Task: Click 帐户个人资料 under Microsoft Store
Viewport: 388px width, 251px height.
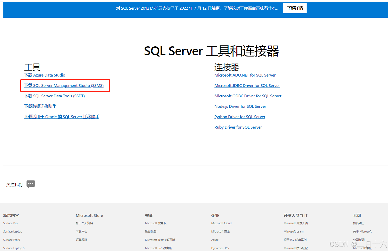Action: coord(84,223)
